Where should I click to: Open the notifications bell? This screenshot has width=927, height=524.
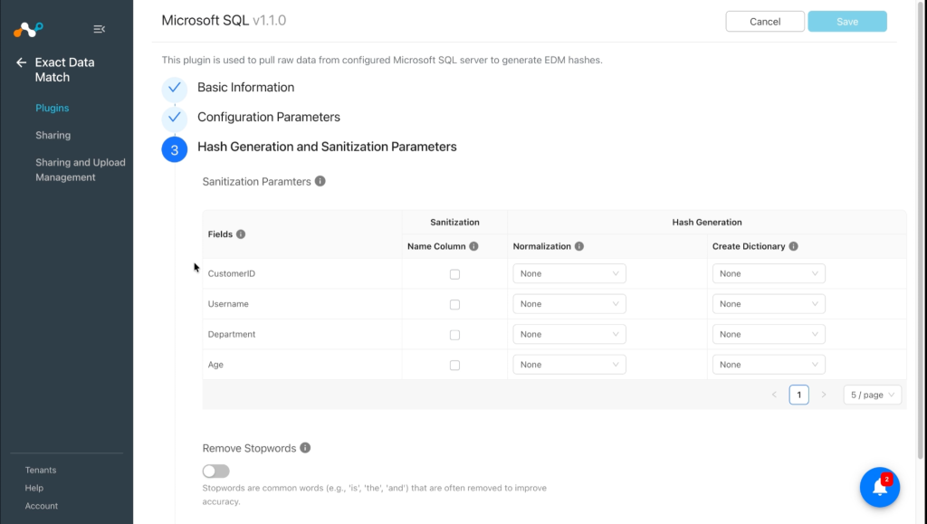coord(880,488)
